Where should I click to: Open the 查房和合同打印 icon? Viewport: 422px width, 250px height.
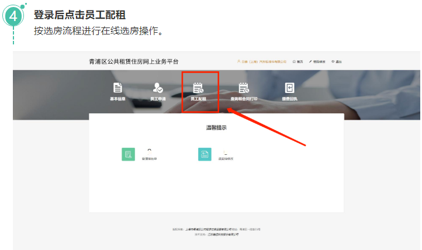click(244, 88)
